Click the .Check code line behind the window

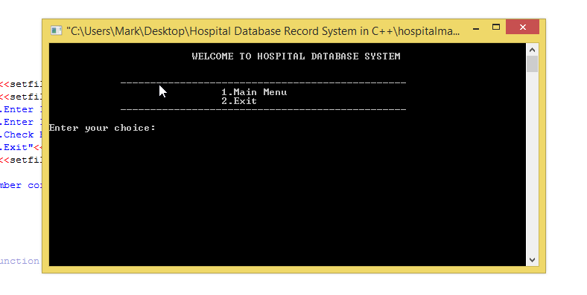(20, 134)
